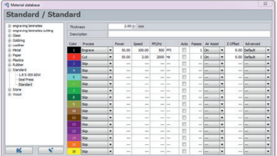This screenshot has height=156, width=277.
Task: Click the brown color 11 swatch
Action: click(x=74, y=117)
